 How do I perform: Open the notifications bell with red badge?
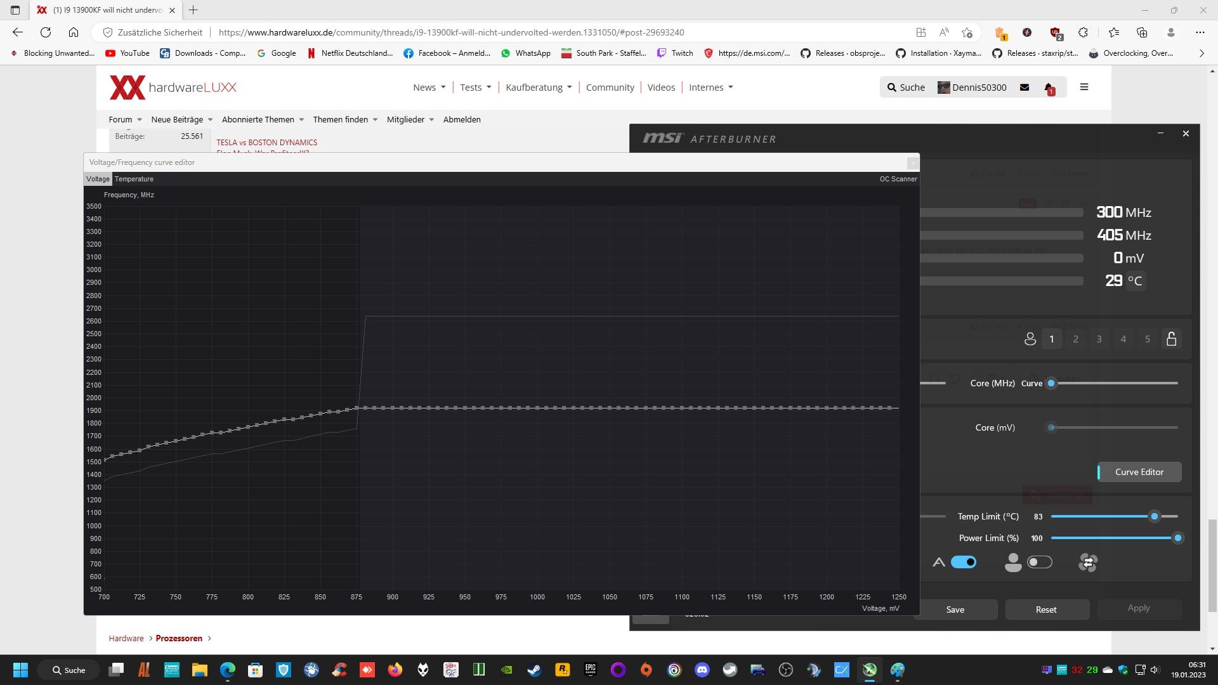click(1049, 88)
